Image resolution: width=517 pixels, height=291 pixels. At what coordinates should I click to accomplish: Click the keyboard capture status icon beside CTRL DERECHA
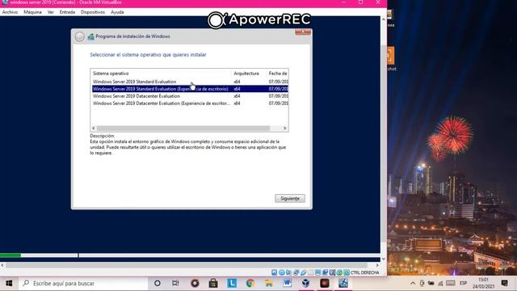coord(347,272)
